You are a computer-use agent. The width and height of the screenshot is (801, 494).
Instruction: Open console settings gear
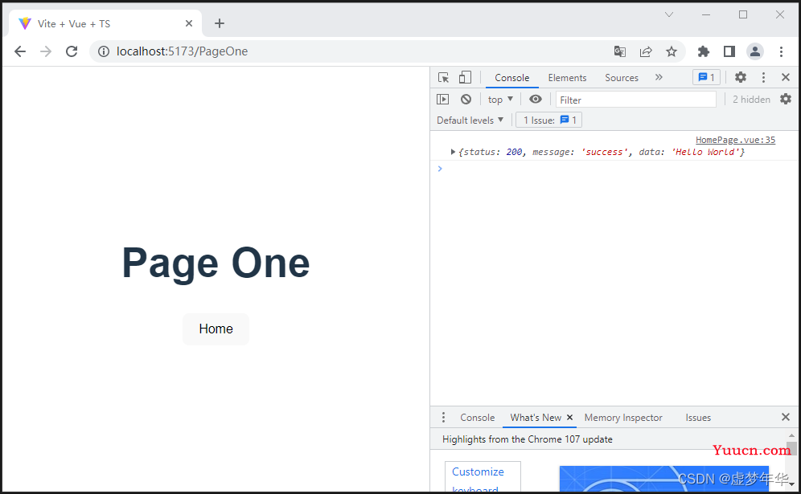tap(786, 99)
